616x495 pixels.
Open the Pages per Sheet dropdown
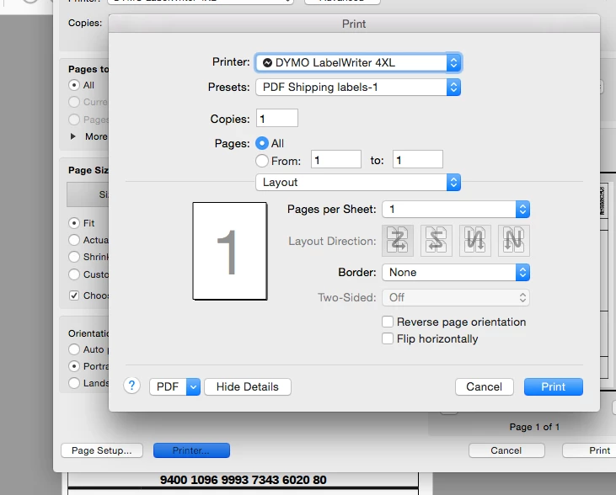[456, 210]
